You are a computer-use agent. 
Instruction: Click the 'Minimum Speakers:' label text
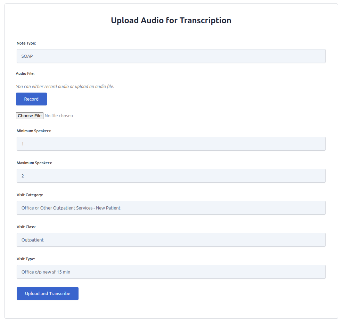point(34,131)
